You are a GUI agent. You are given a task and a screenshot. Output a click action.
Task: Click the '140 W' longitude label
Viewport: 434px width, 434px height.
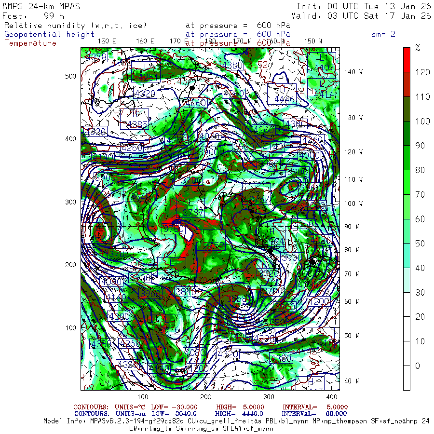pos(353,72)
